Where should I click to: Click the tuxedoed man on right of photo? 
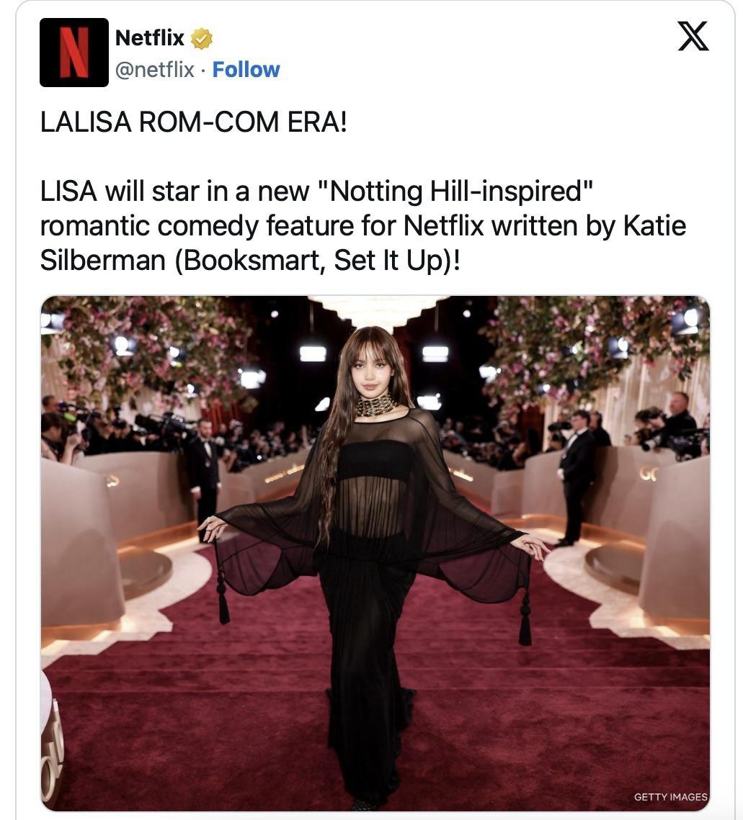pyautogui.click(x=575, y=477)
